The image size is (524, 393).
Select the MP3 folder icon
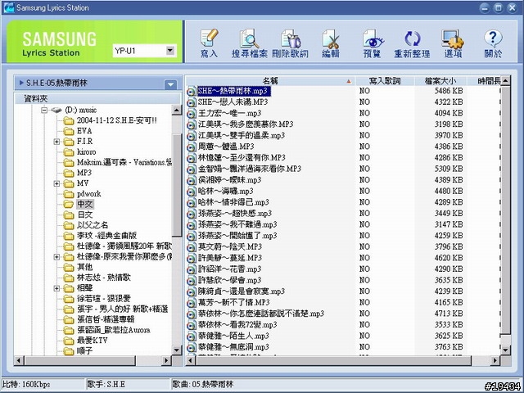(69, 173)
